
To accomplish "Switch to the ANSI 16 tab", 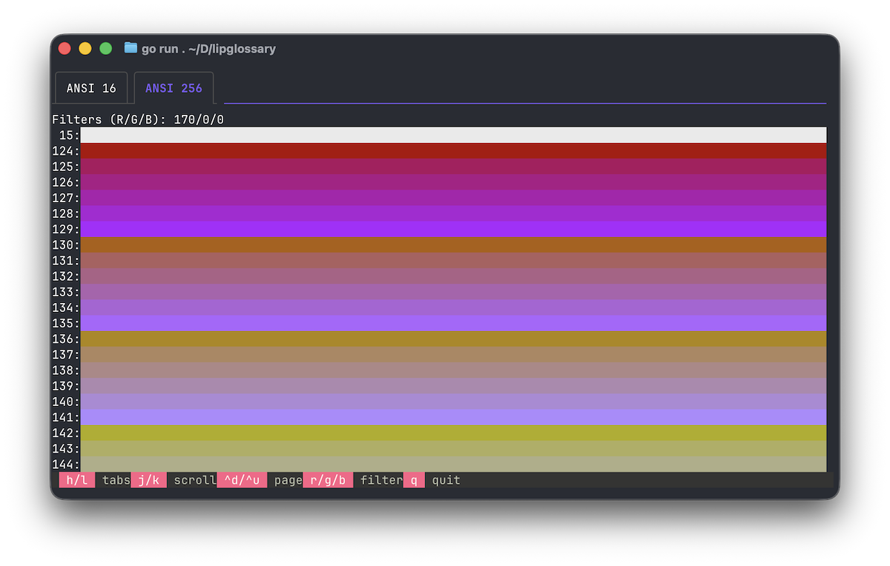I will pyautogui.click(x=91, y=88).
